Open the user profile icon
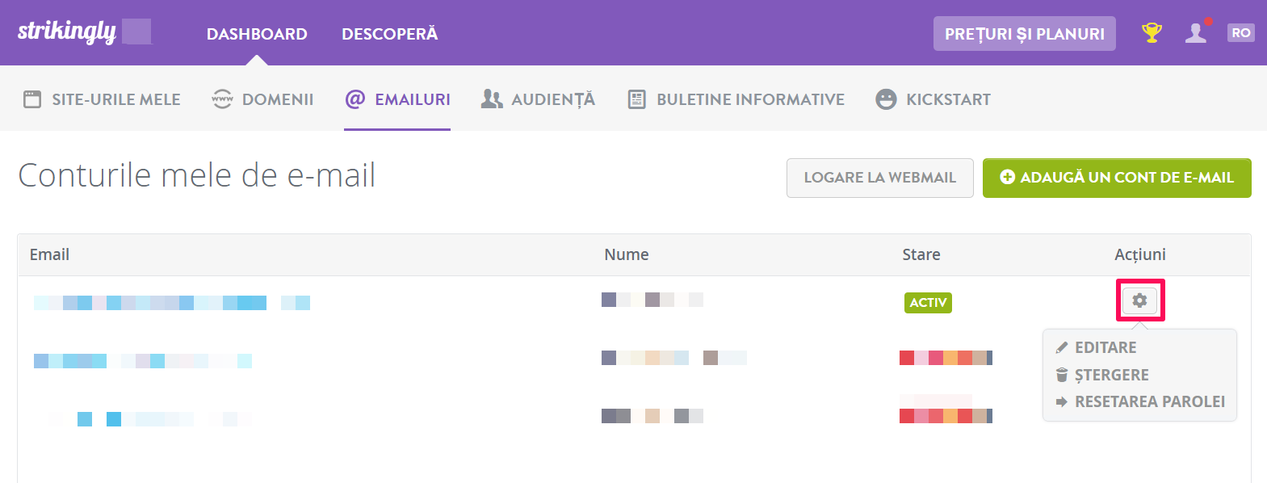 click(1196, 33)
